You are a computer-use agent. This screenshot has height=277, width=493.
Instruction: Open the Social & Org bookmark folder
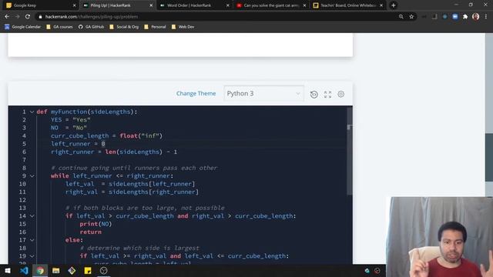[x=124, y=27]
